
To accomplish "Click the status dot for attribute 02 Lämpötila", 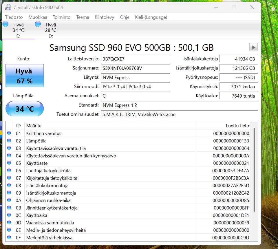I will coord(9,140).
